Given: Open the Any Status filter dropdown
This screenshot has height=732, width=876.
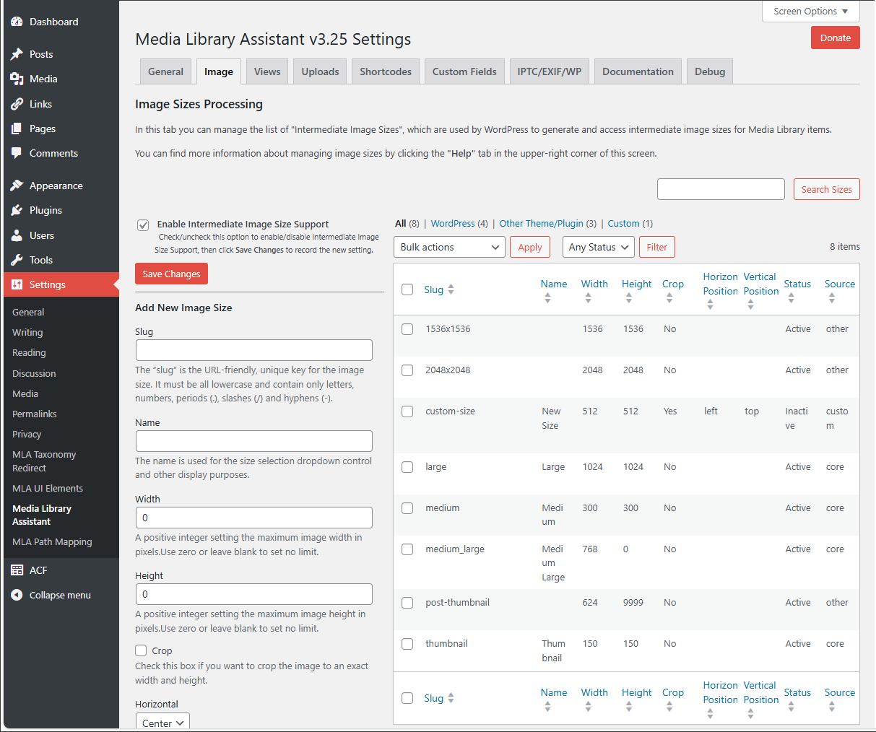Looking at the screenshot, I should click(598, 247).
